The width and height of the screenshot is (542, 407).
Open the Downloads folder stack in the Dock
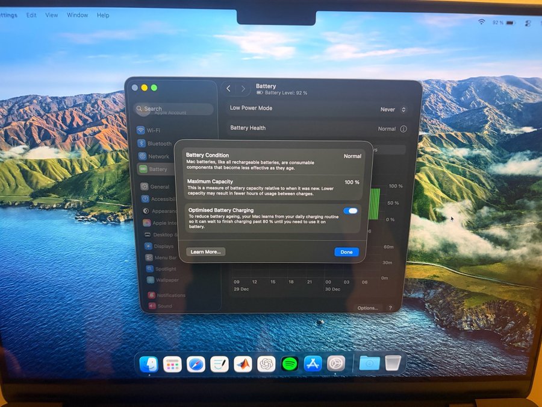point(369,363)
